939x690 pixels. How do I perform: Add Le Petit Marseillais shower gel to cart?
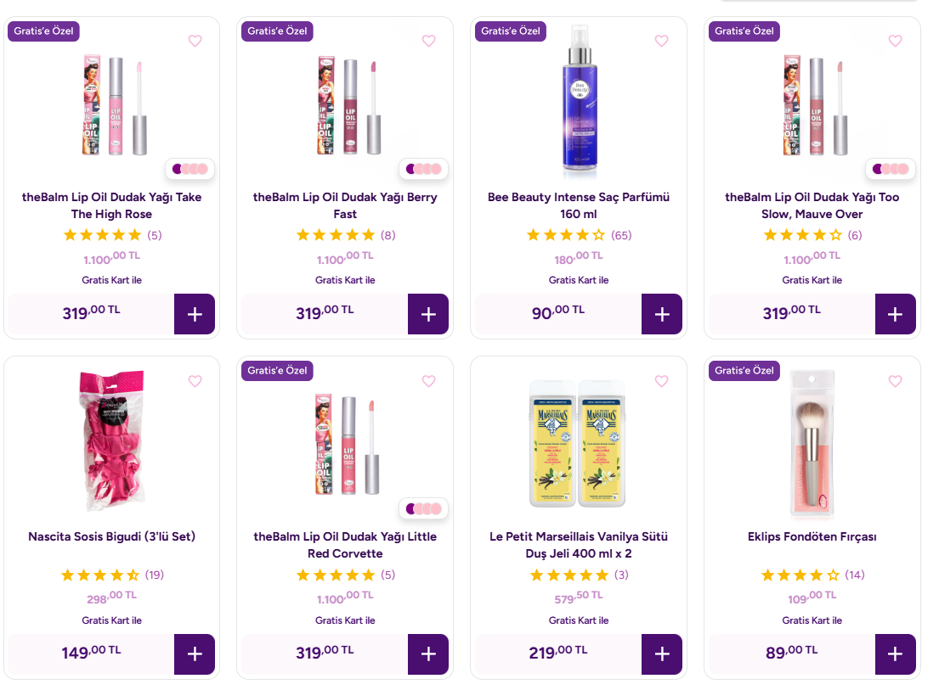(x=662, y=654)
